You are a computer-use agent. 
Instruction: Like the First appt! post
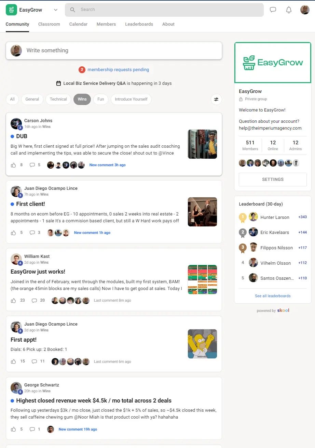[14, 361]
